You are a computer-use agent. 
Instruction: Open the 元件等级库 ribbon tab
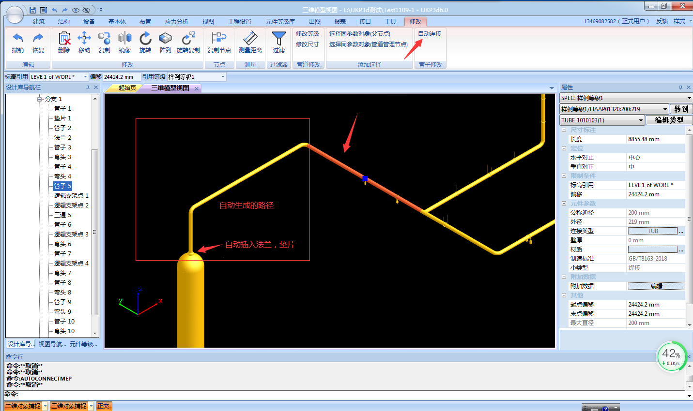click(280, 21)
